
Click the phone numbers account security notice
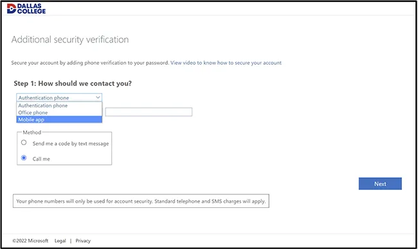141,201
